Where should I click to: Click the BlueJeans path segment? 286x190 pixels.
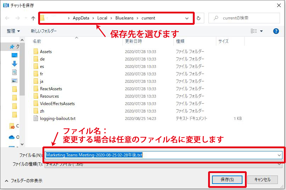[124, 18]
